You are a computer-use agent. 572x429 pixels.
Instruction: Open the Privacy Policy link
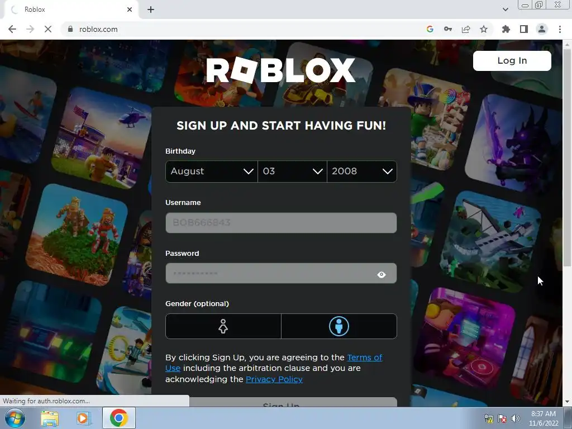pyautogui.click(x=274, y=379)
